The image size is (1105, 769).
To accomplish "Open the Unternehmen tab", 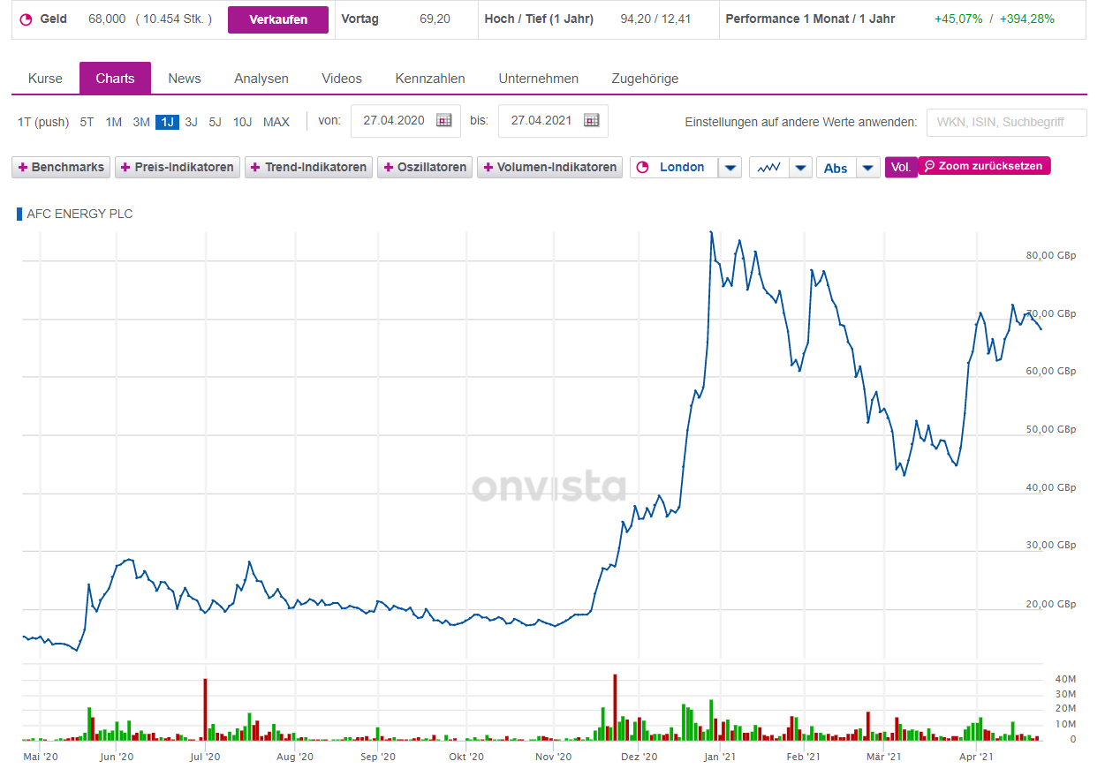I will pos(539,79).
